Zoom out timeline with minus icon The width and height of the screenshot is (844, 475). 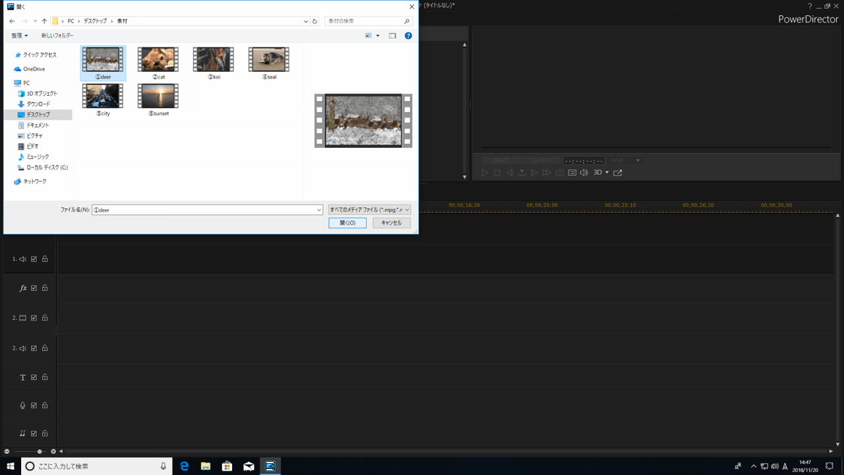[x=7, y=451]
